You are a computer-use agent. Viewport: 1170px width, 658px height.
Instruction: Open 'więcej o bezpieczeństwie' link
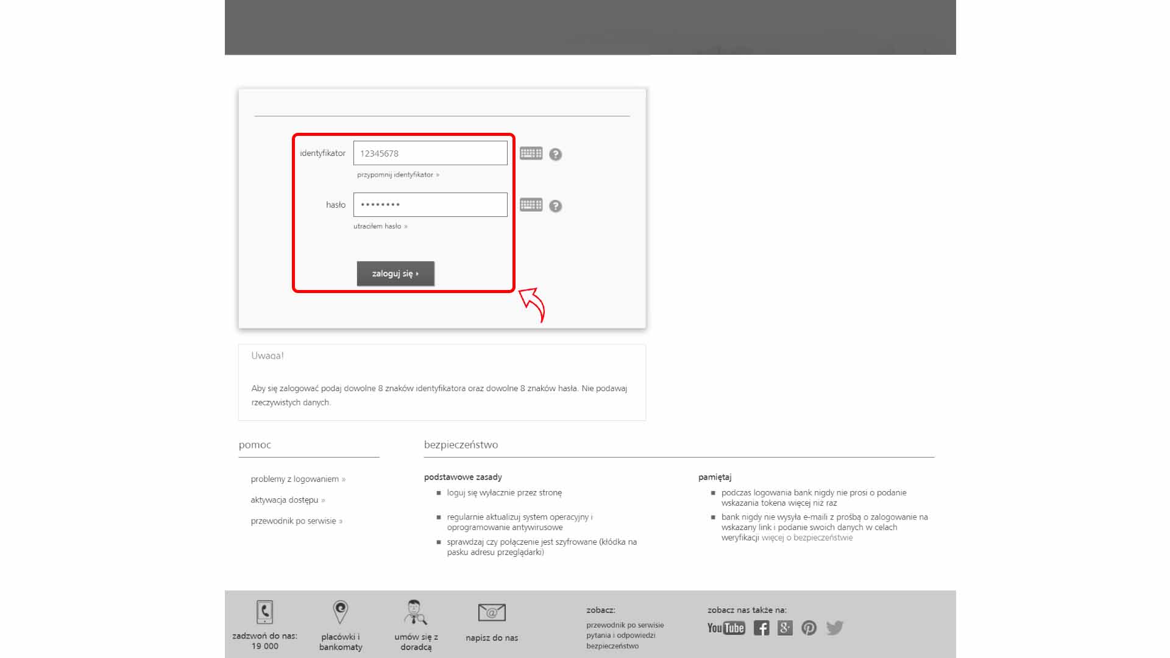[807, 538]
